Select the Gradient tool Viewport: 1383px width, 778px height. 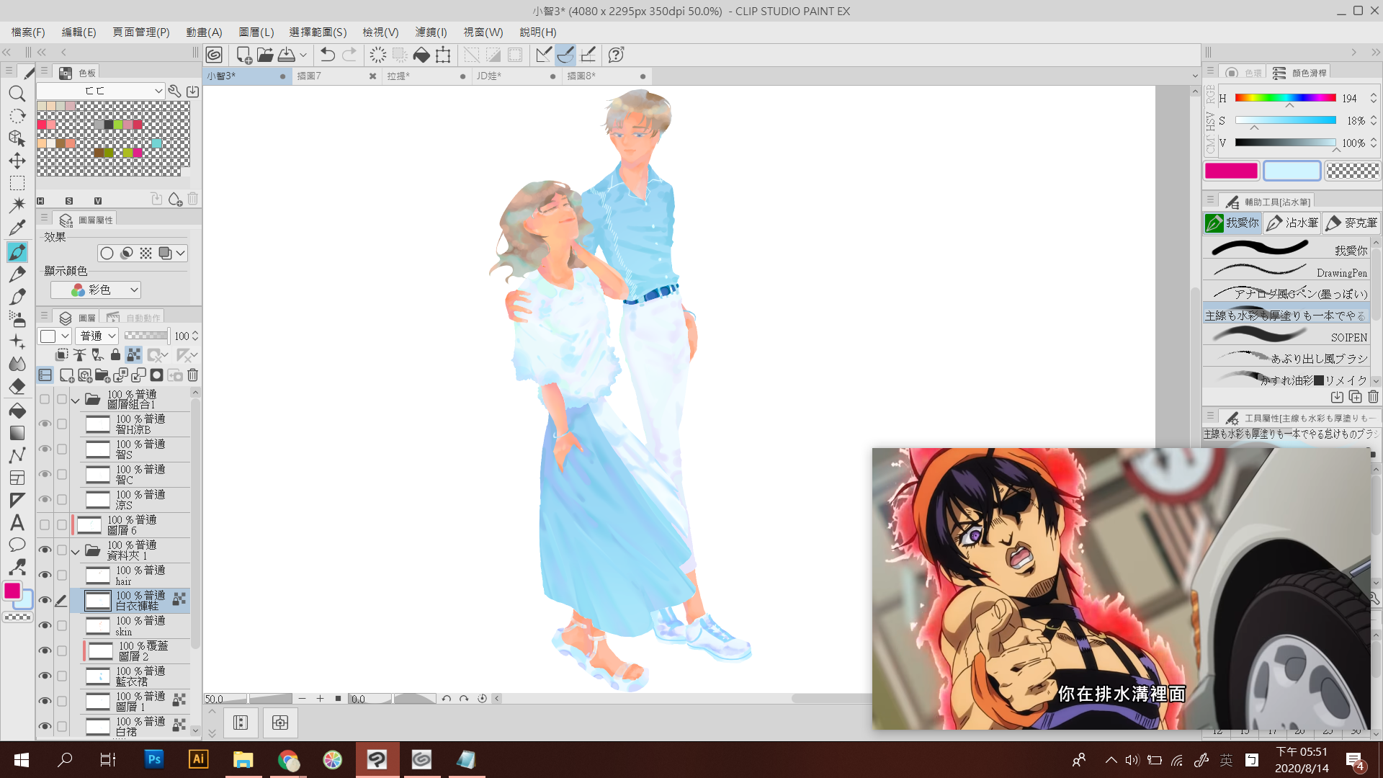(x=17, y=433)
